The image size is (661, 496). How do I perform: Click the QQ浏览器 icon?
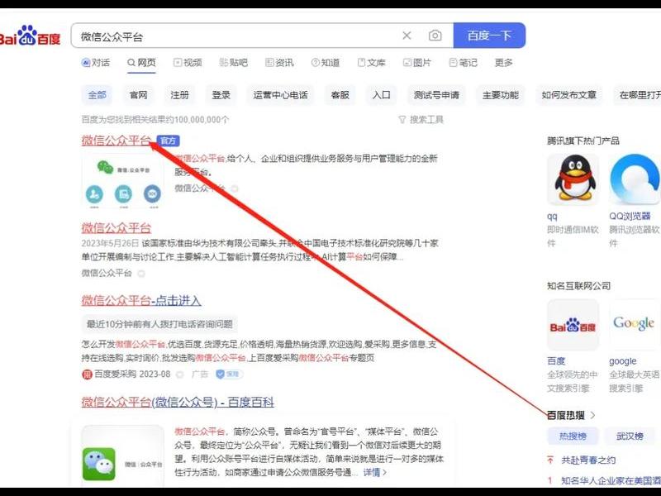pos(635,179)
